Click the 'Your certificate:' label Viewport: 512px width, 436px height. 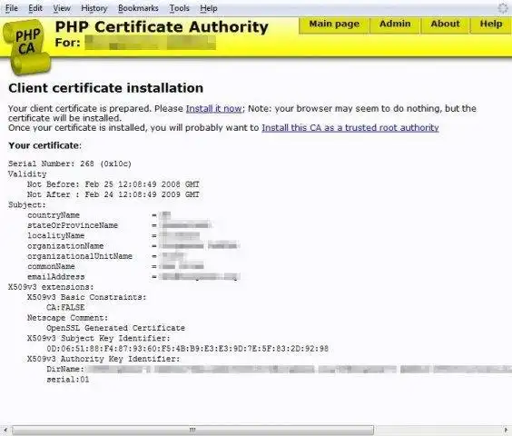coord(44,145)
